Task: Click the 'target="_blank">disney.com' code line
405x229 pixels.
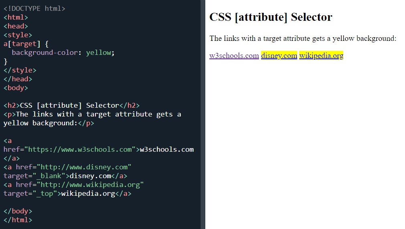Action: click(65, 176)
